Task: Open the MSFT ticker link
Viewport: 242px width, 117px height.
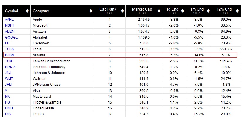Action: click(x=9, y=25)
